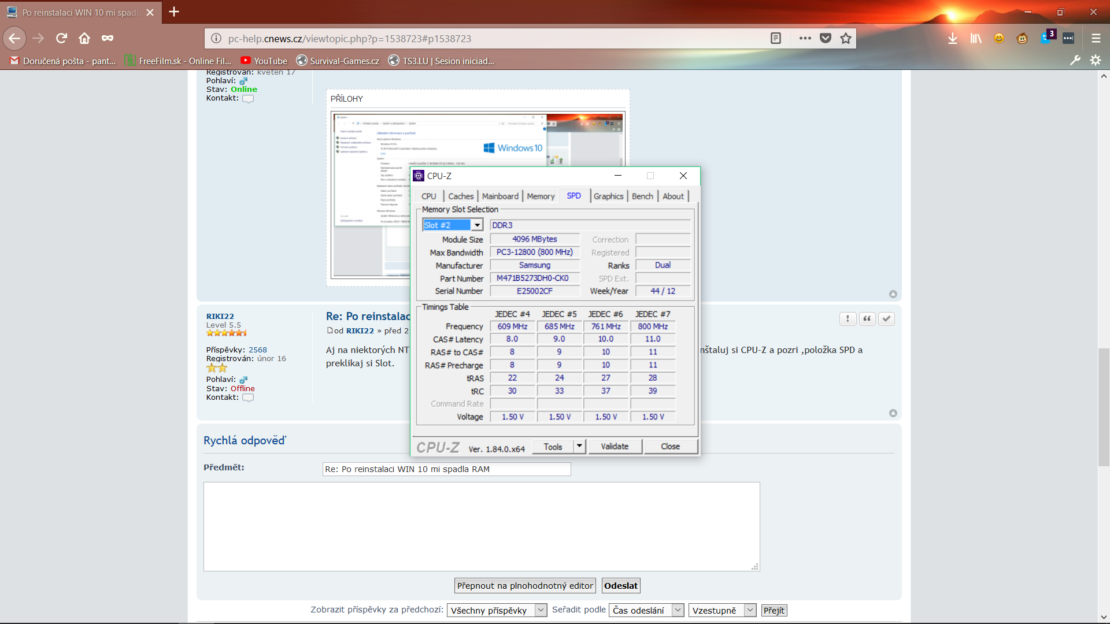Jump to top icon after attachment post
Image resolution: width=1110 pixels, height=624 pixels.
point(893,294)
